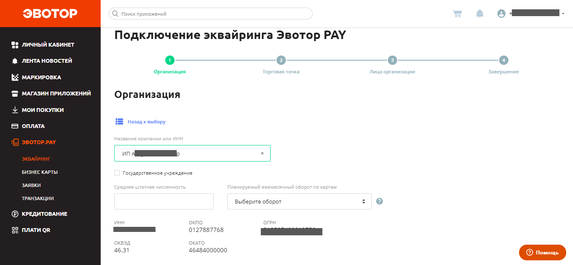
Task: Click step 2 circle Торговая точка
Action: click(281, 60)
